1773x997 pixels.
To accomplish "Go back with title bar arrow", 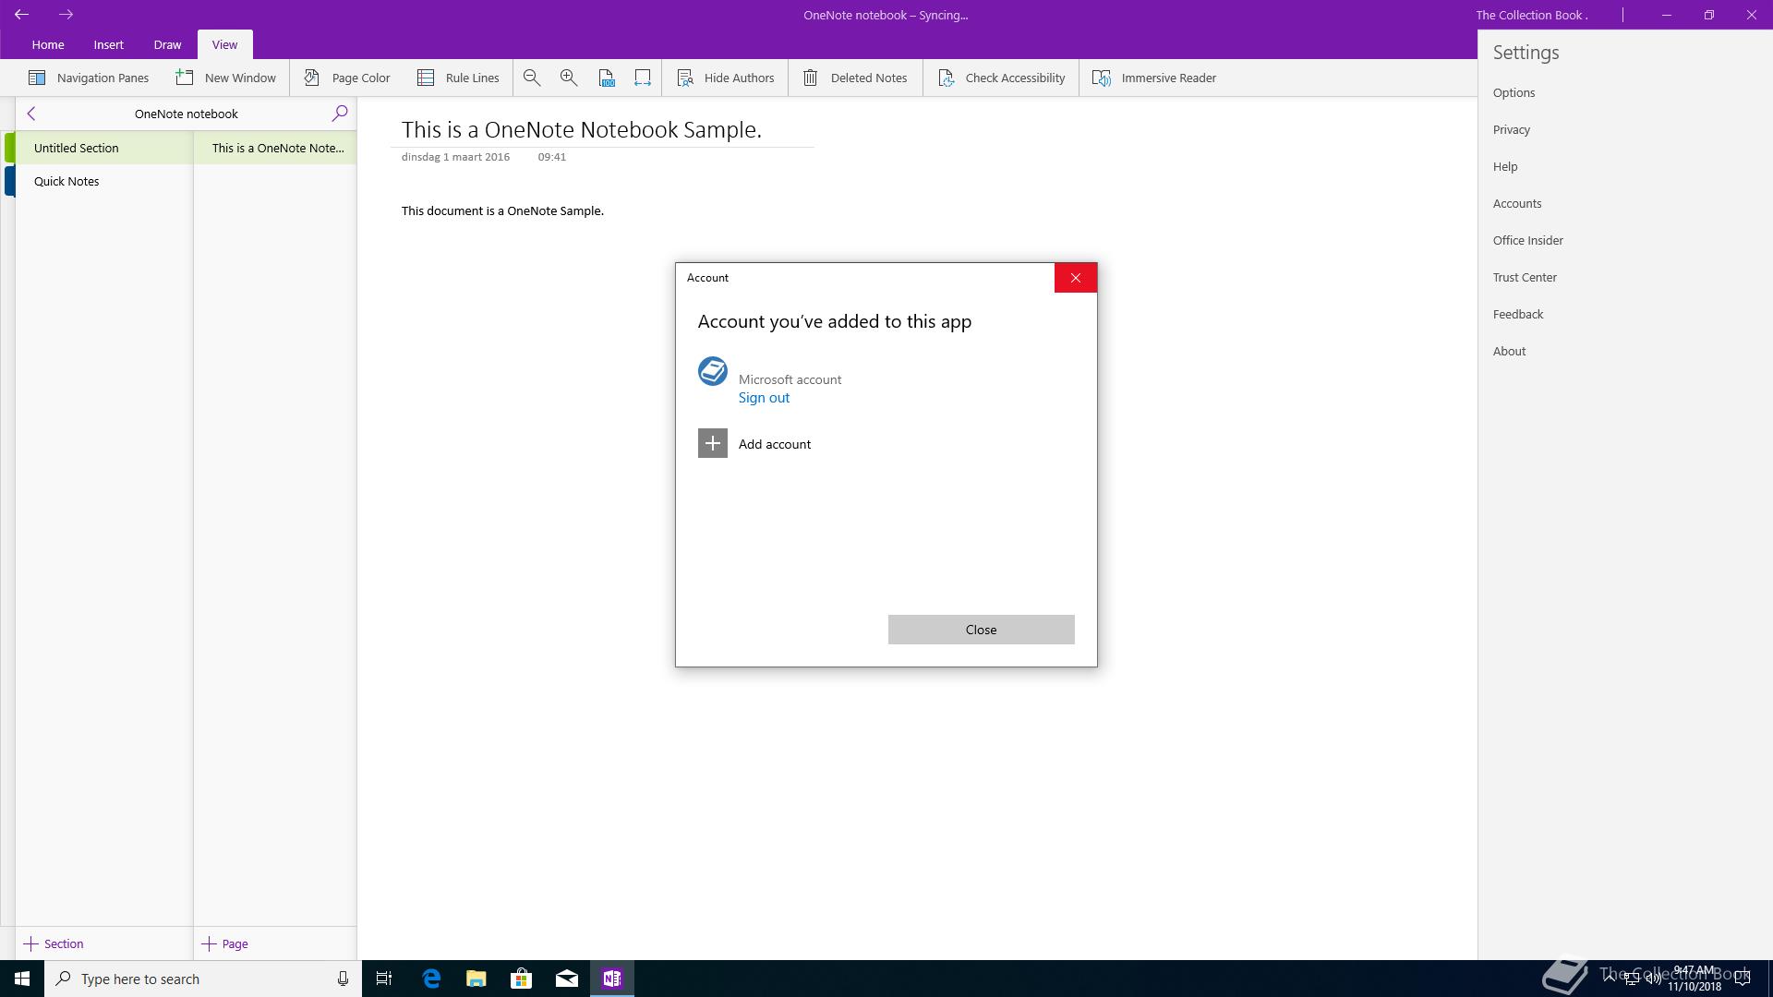I will 21,15.
